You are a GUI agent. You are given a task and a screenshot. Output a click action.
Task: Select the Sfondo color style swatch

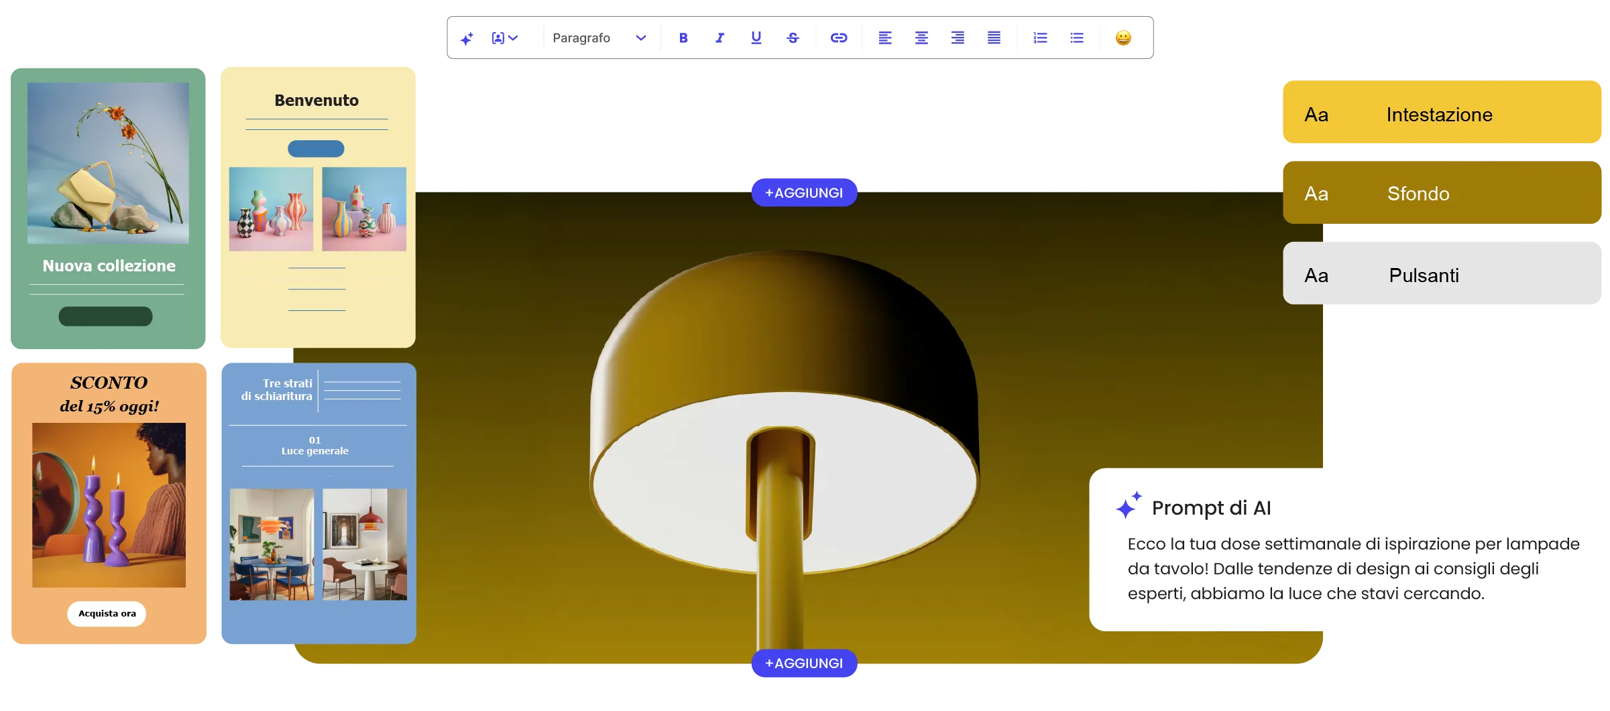1441,193
